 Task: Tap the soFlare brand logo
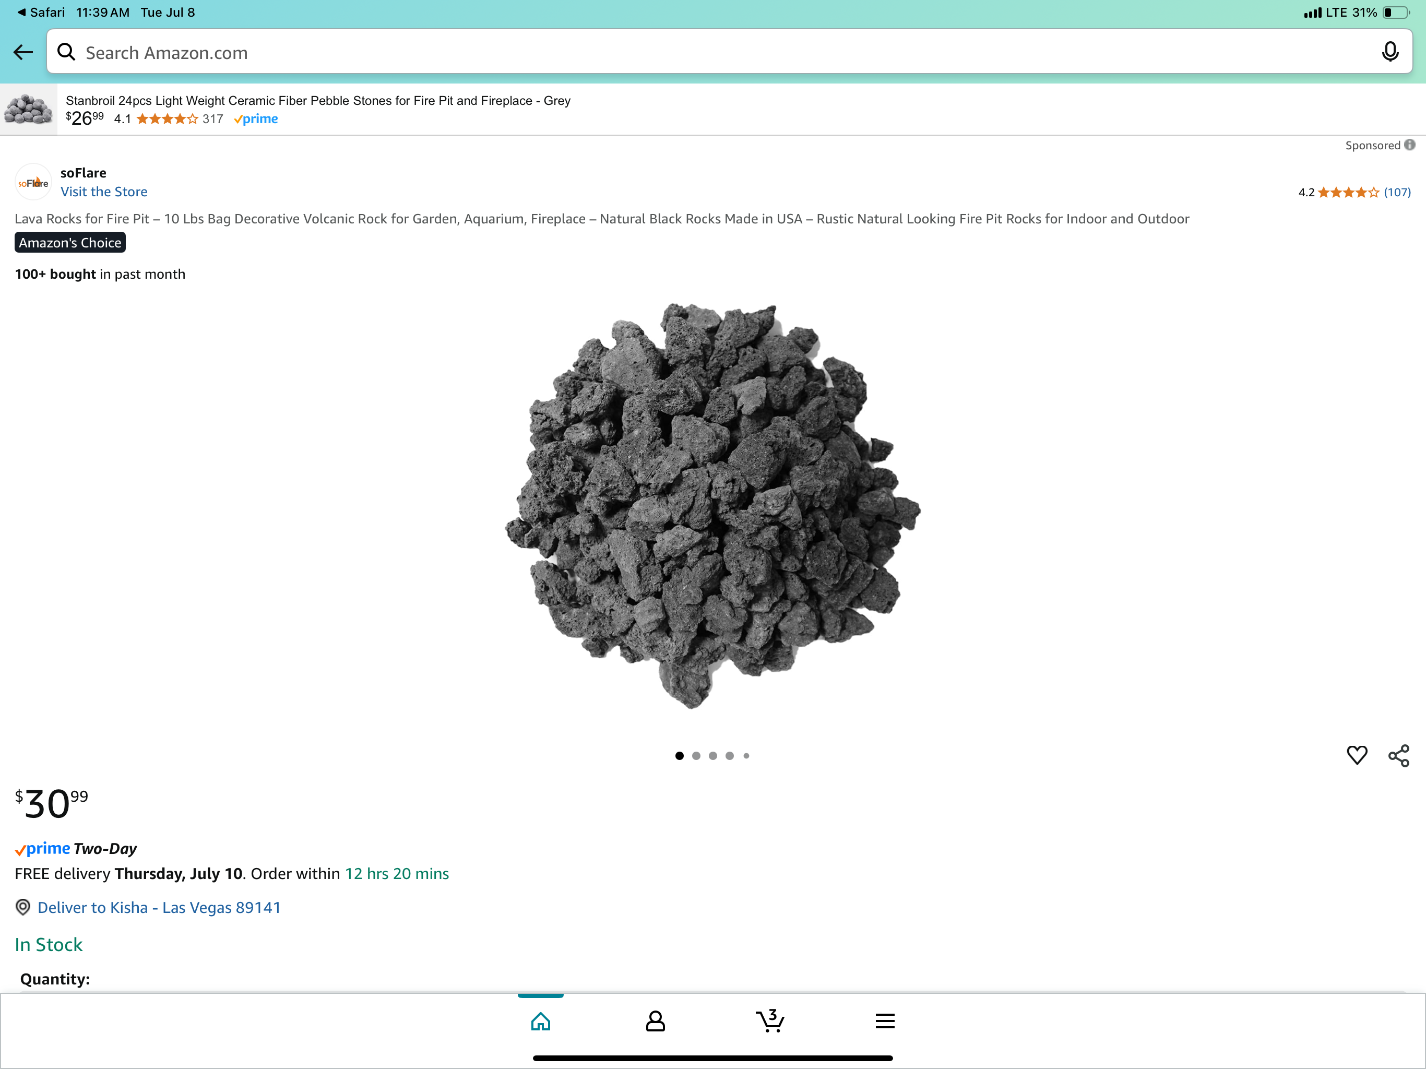[x=33, y=183]
